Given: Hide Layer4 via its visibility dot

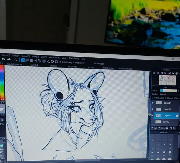Looking at the screenshot, I should (152, 115).
